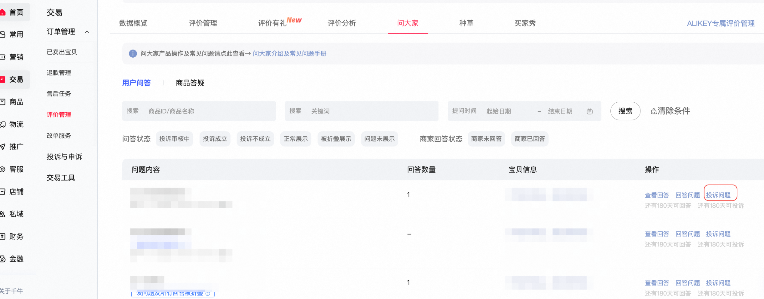Focus the 商品ID/商品名称 search field
The image size is (764, 299).
point(199,111)
